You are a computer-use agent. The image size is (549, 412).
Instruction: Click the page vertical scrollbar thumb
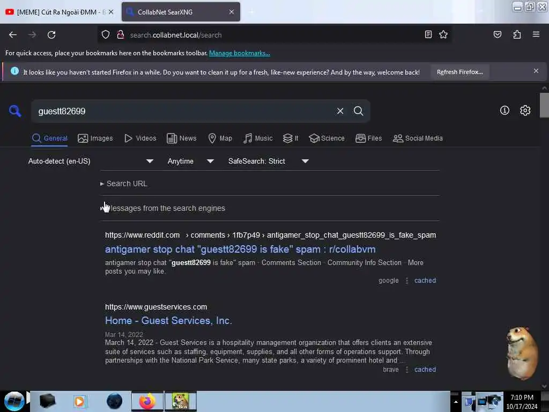tap(544, 105)
